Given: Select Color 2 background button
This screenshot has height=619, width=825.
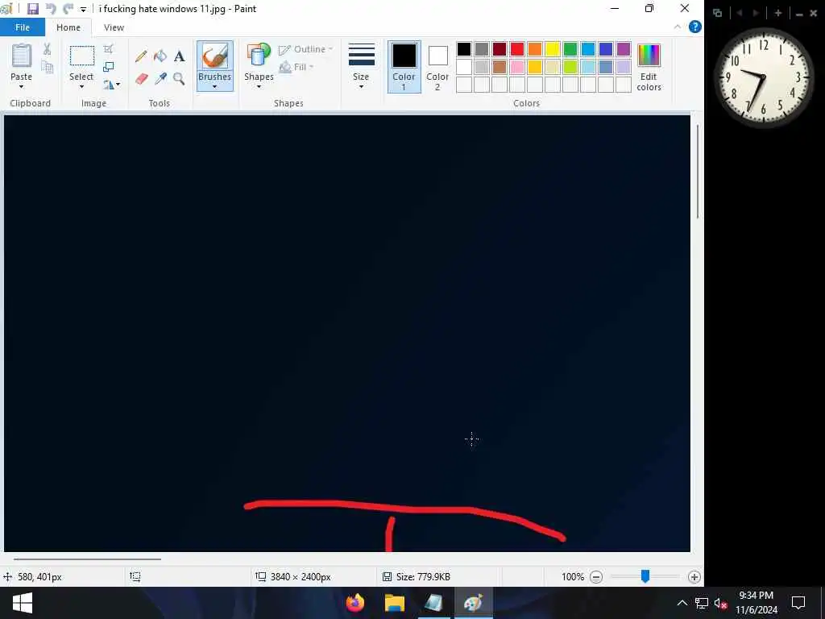Looking at the screenshot, I should (437, 67).
